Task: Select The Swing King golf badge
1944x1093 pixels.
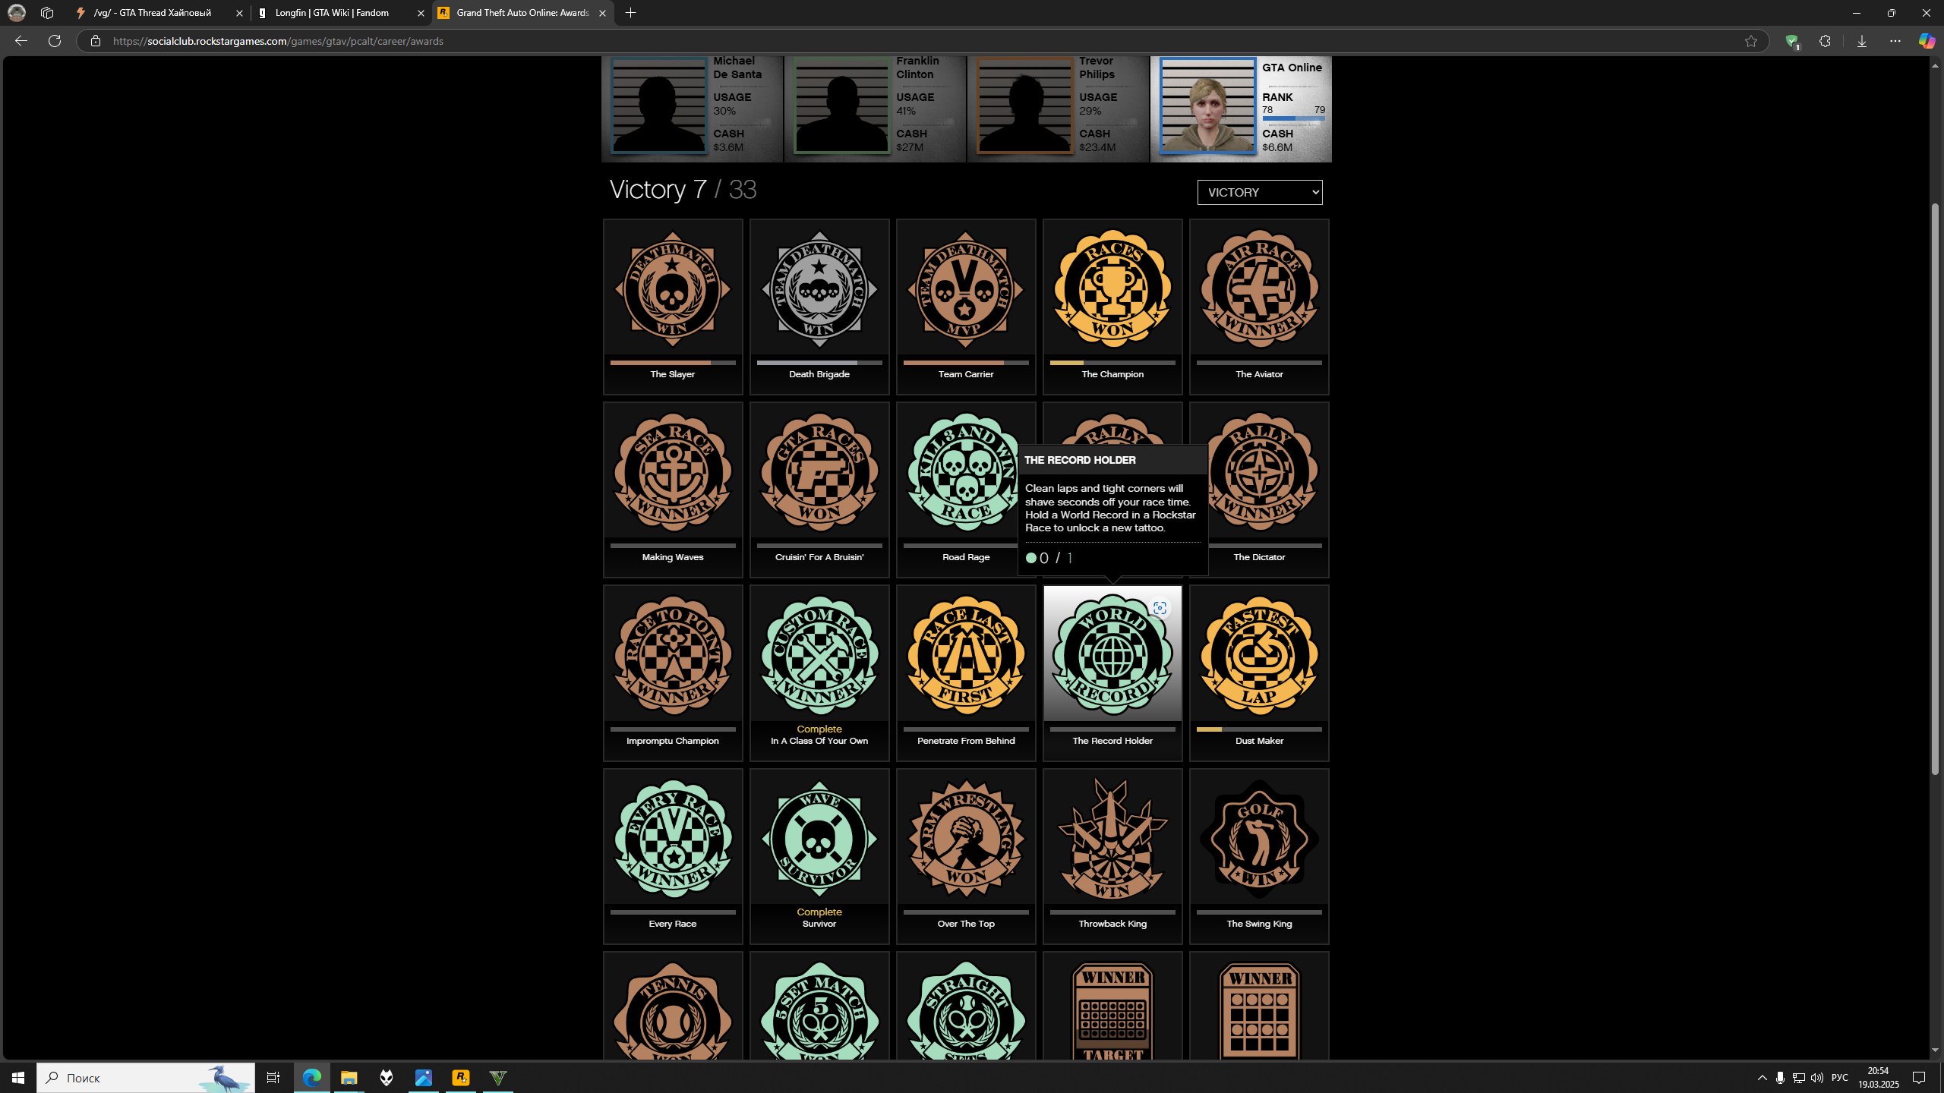Action: pyautogui.click(x=1259, y=839)
